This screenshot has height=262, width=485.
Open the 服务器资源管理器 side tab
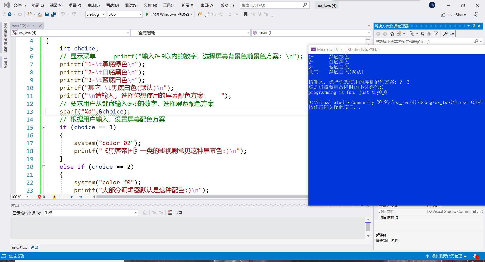[5, 37]
